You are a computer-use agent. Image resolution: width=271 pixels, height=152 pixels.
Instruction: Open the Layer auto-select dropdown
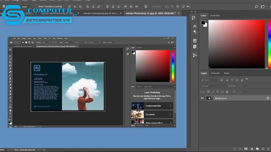tap(26, 7)
